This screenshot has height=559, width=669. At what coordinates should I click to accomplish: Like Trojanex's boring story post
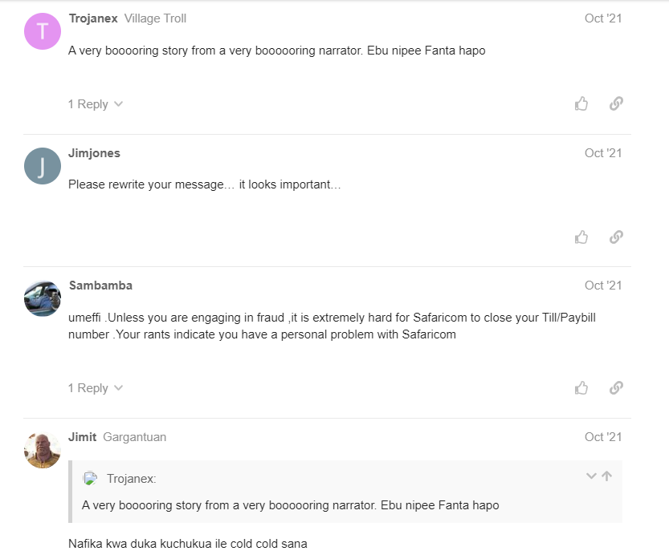(x=581, y=103)
